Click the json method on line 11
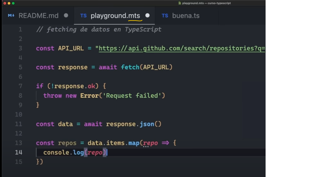Screen dimensions: 311x177 [147, 124]
